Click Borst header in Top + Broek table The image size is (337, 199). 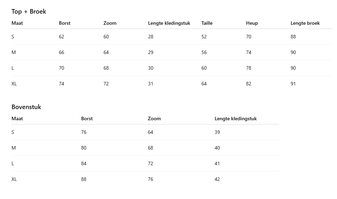pyautogui.click(x=64, y=23)
